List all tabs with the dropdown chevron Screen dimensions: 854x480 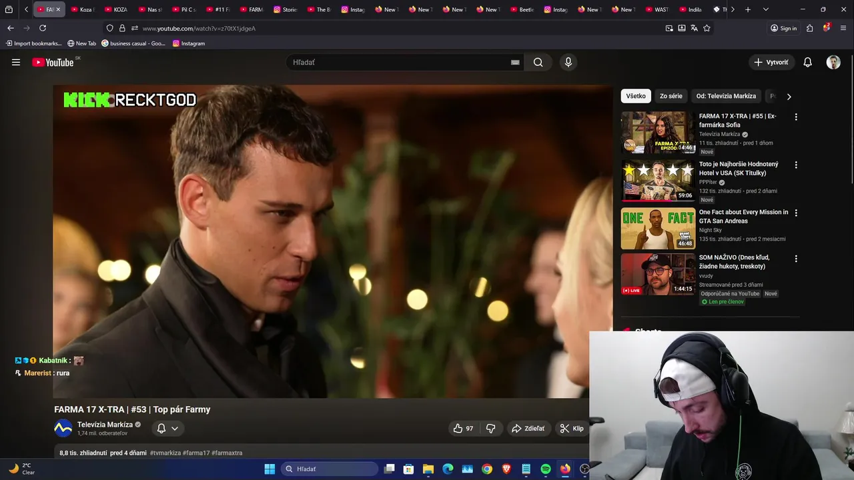click(765, 9)
